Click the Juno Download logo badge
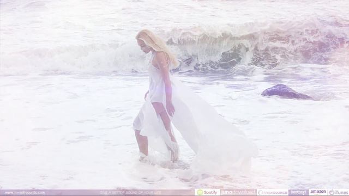 click(238, 192)
